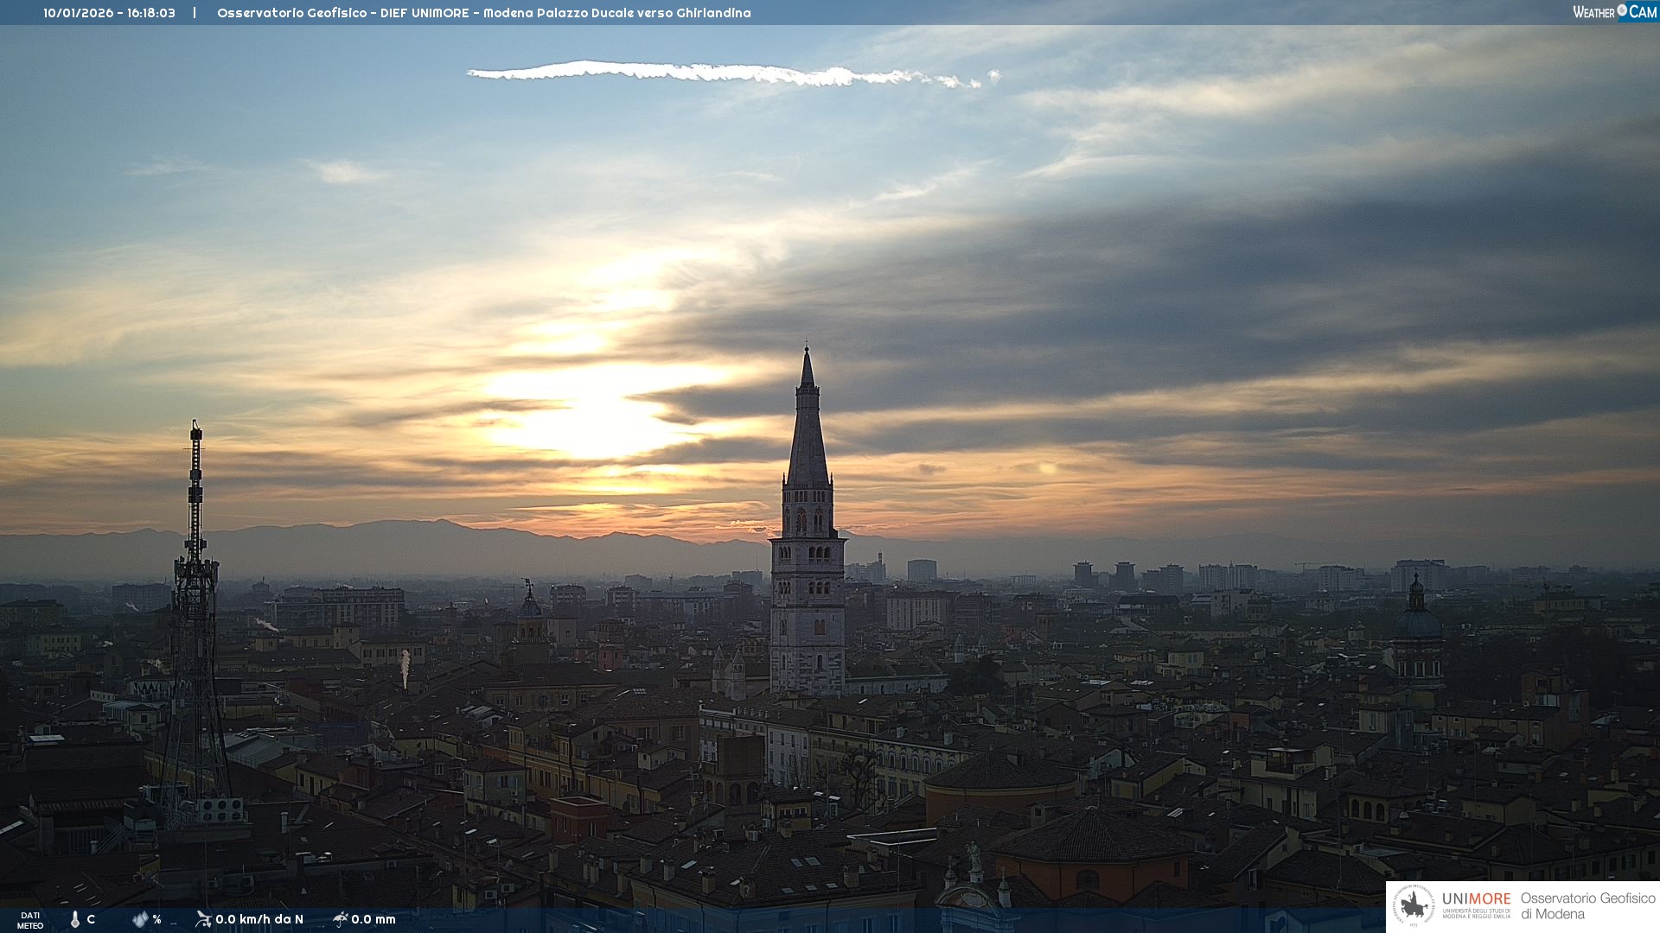Click the thermometer temperature icon

(x=75, y=919)
